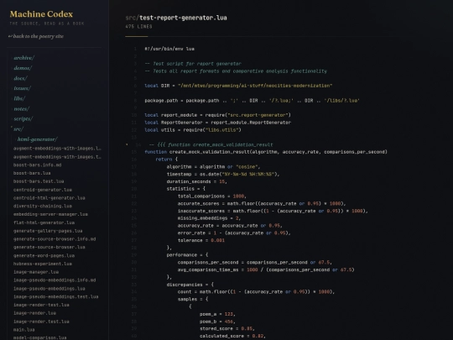The image size is (453, 340).
Task: Expand the libs/ folder
Action: (19, 98)
